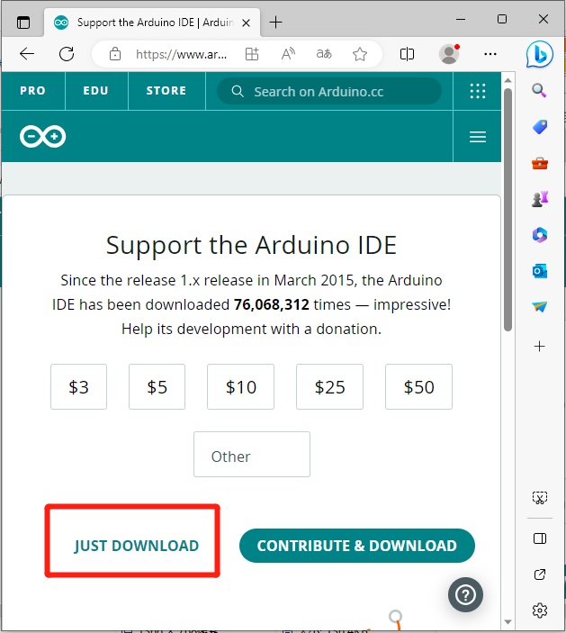Go to Arduino home via logo
This screenshot has width=566, height=633.
click(43, 137)
